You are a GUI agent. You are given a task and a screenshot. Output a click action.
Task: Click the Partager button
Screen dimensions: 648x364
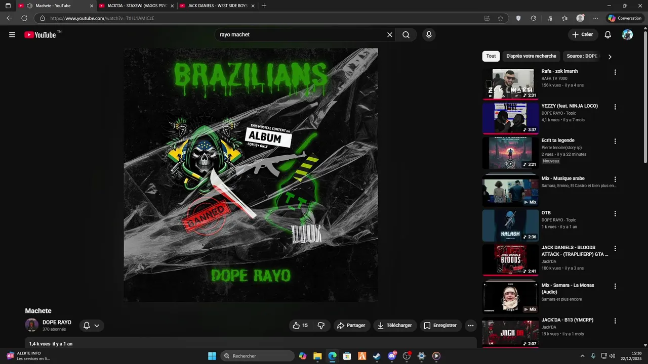[351, 326]
